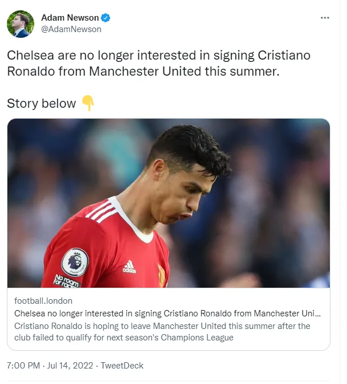The width and height of the screenshot is (347, 384).
Task: Click the Premier League badge on sleeve
Action: pyautogui.click(x=75, y=261)
